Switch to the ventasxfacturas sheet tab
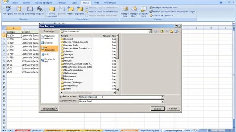The height and width of the screenshot is (132, 236). coord(92,131)
